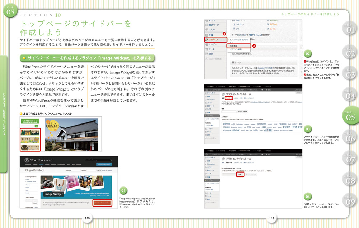Click the Image Widget banner image
This screenshot has height=228, width=359.
[76, 186]
